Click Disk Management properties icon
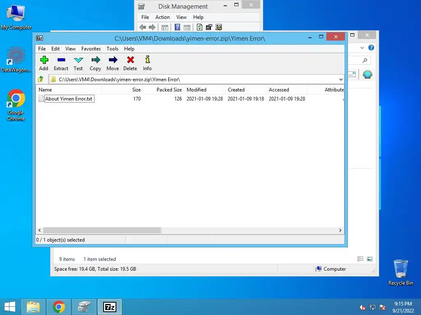The image size is (421, 315). pos(209,27)
